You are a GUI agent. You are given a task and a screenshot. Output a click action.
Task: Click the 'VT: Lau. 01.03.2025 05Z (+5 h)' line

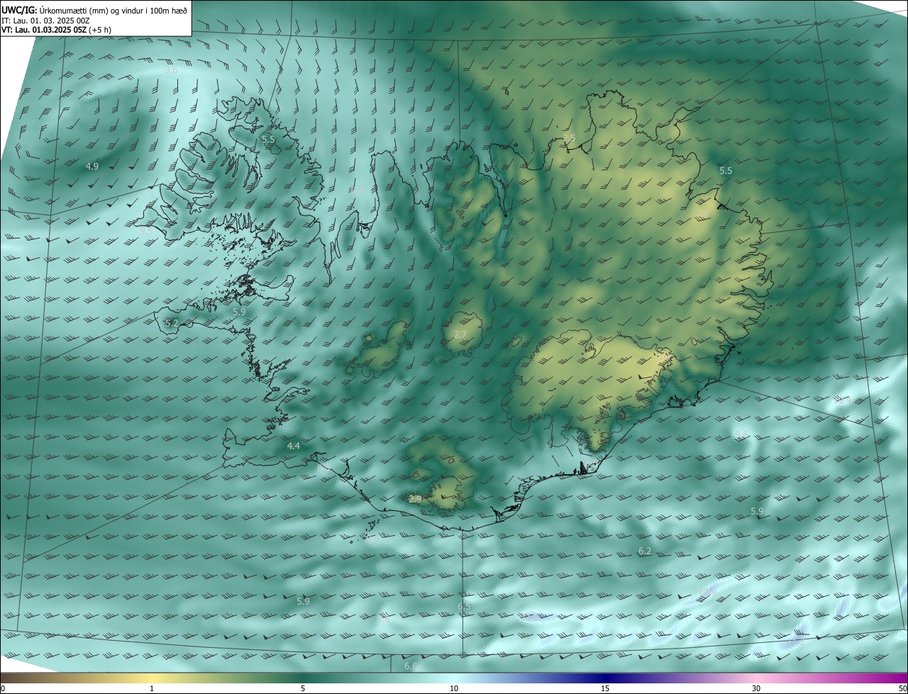pyautogui.click(x=56, y=30)
